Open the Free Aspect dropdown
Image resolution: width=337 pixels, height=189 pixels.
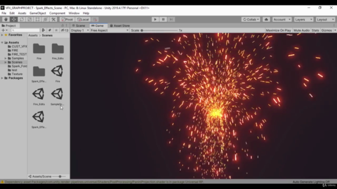(x=110, y=30)
